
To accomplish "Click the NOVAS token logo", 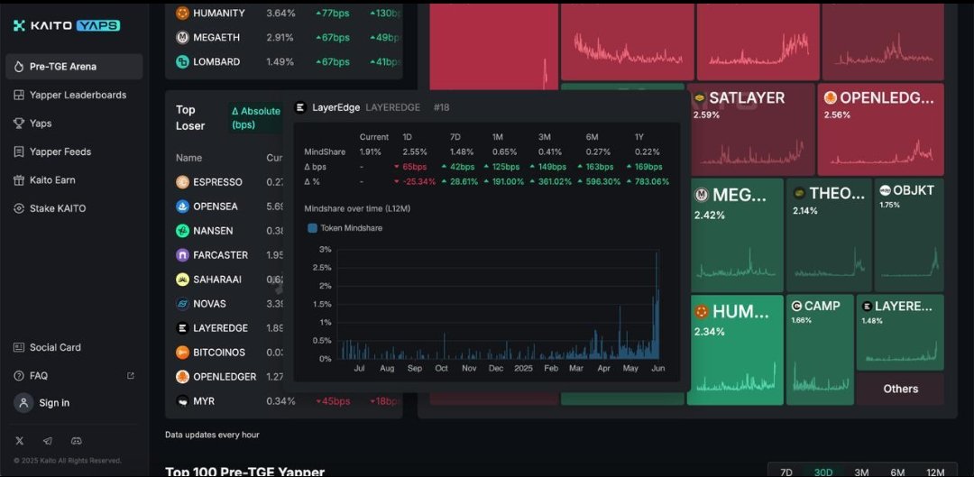I will [182, 304].
